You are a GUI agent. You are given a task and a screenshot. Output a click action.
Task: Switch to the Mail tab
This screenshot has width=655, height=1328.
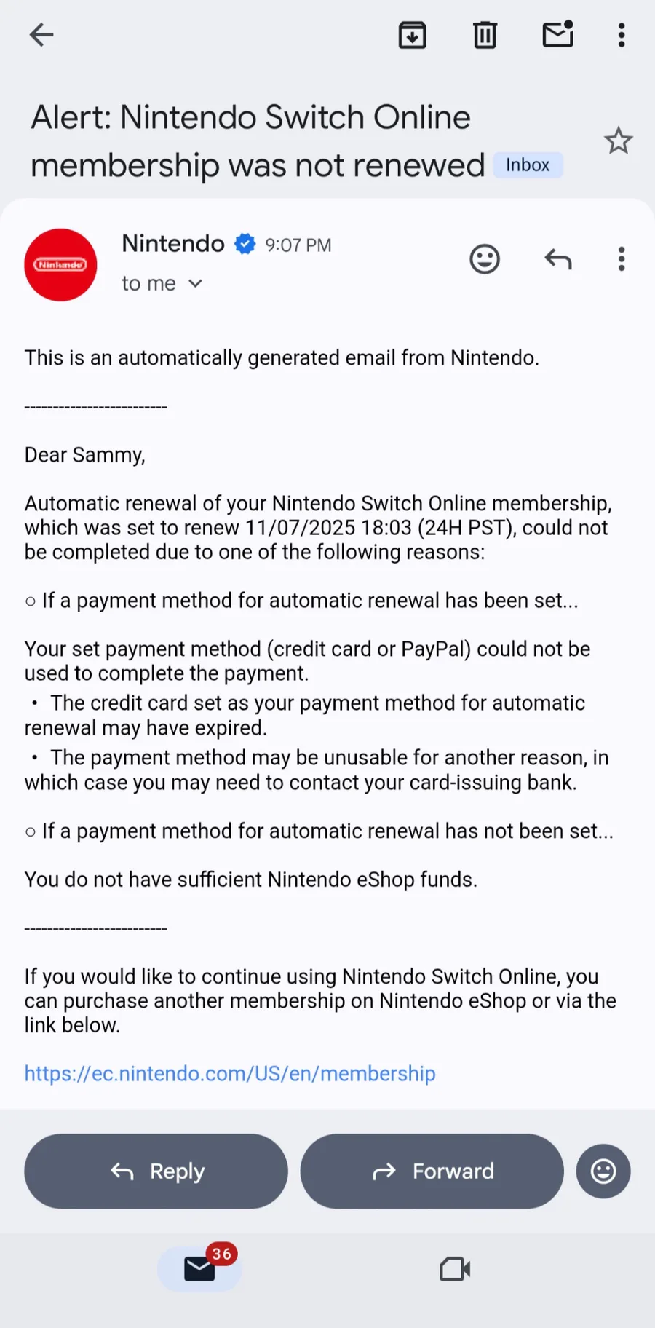(x=199, y=1269)
